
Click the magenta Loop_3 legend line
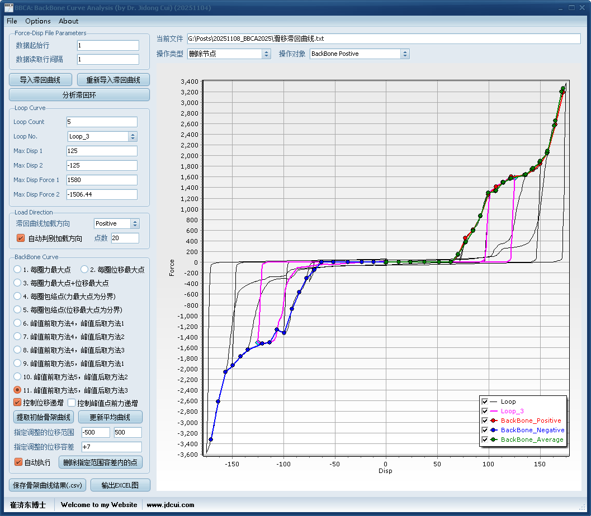[x=493, y=411]
